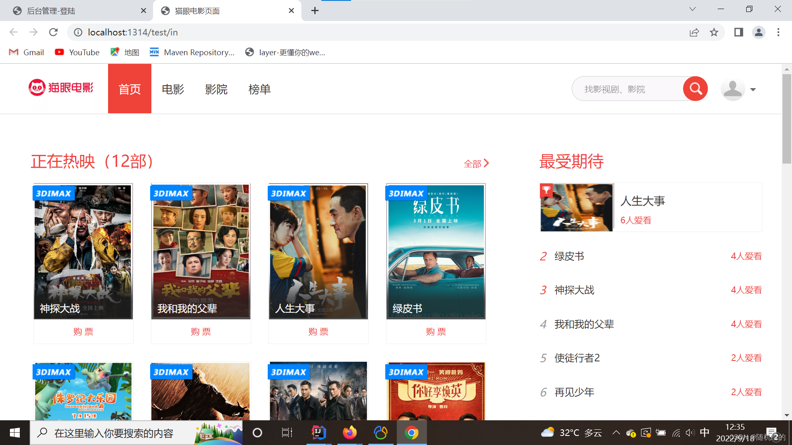Viewport: 792px width, 445px height.
Task: Open the tab search chevron
Action: pos(693,9)
